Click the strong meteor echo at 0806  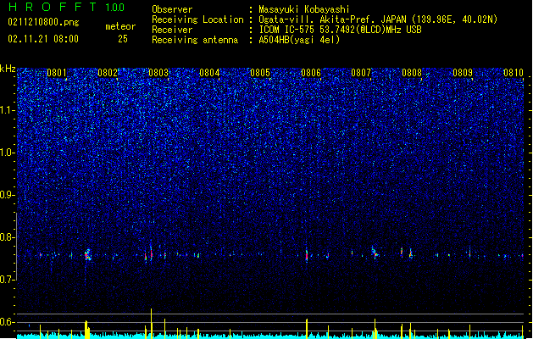(307, 255)
